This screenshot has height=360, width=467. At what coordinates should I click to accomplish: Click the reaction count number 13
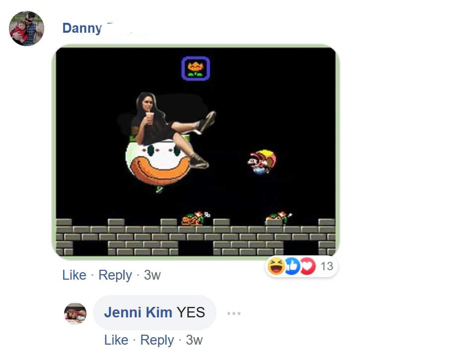click(327, 266)
